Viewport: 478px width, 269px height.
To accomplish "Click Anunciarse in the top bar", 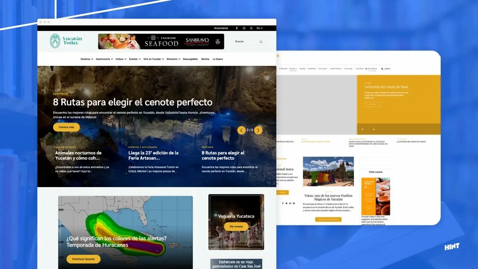I will click(x=221, y=28).
